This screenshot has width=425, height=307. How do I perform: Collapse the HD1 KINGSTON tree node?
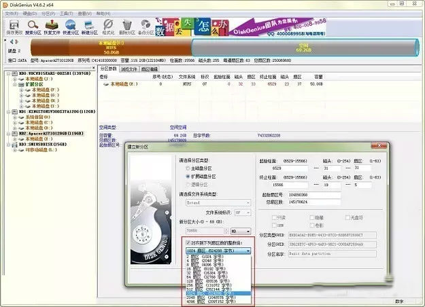point(8,111)
